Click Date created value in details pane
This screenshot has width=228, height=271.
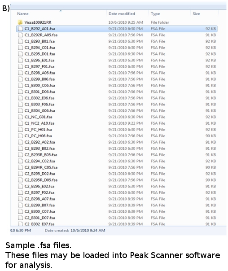click(x=88, y=230)
